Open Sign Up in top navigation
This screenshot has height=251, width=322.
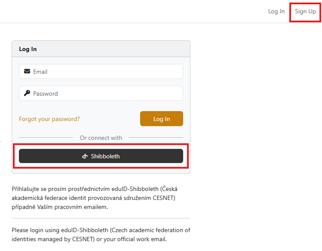point(305,11)
